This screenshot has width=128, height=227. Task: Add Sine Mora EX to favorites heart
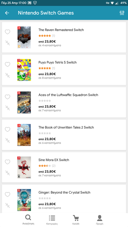click(8, 162)
